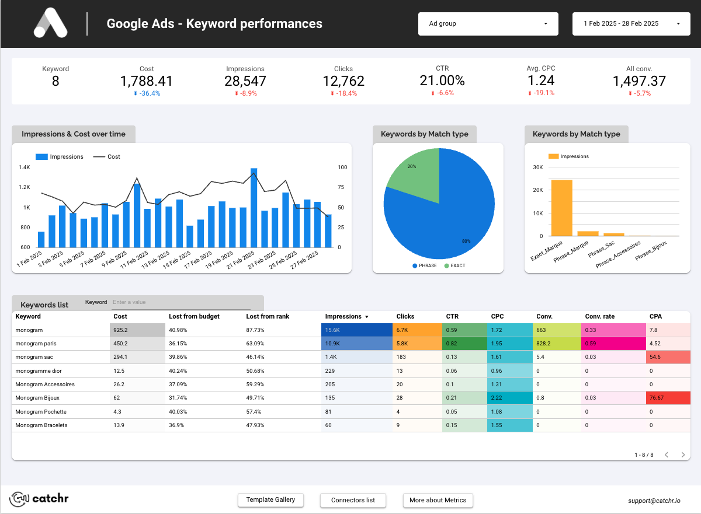Select the Keywords list panel header
The width and height of the screenshot is (701, 514).
click(x=44, y=305)
